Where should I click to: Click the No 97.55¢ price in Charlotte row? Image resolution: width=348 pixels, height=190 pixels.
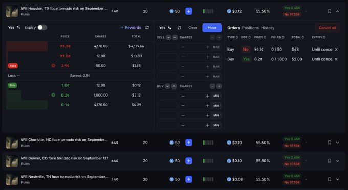tap(292, 146)
